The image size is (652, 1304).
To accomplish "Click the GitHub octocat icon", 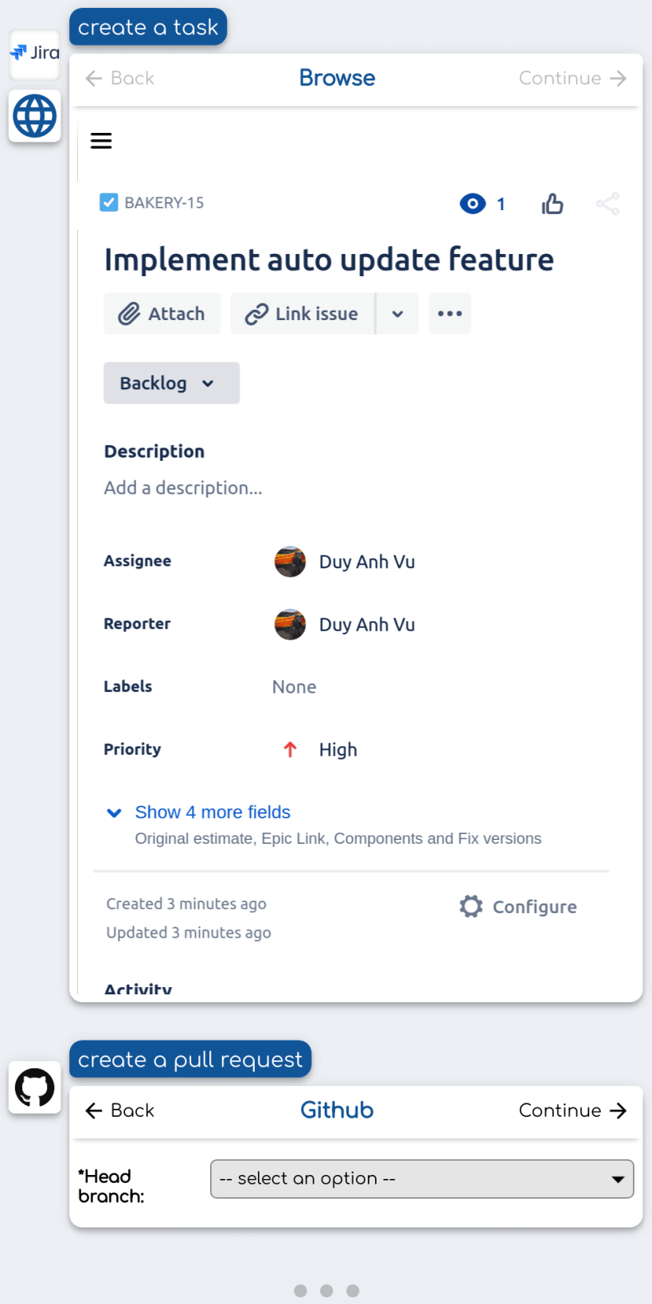I will [x=35, y=1087].
